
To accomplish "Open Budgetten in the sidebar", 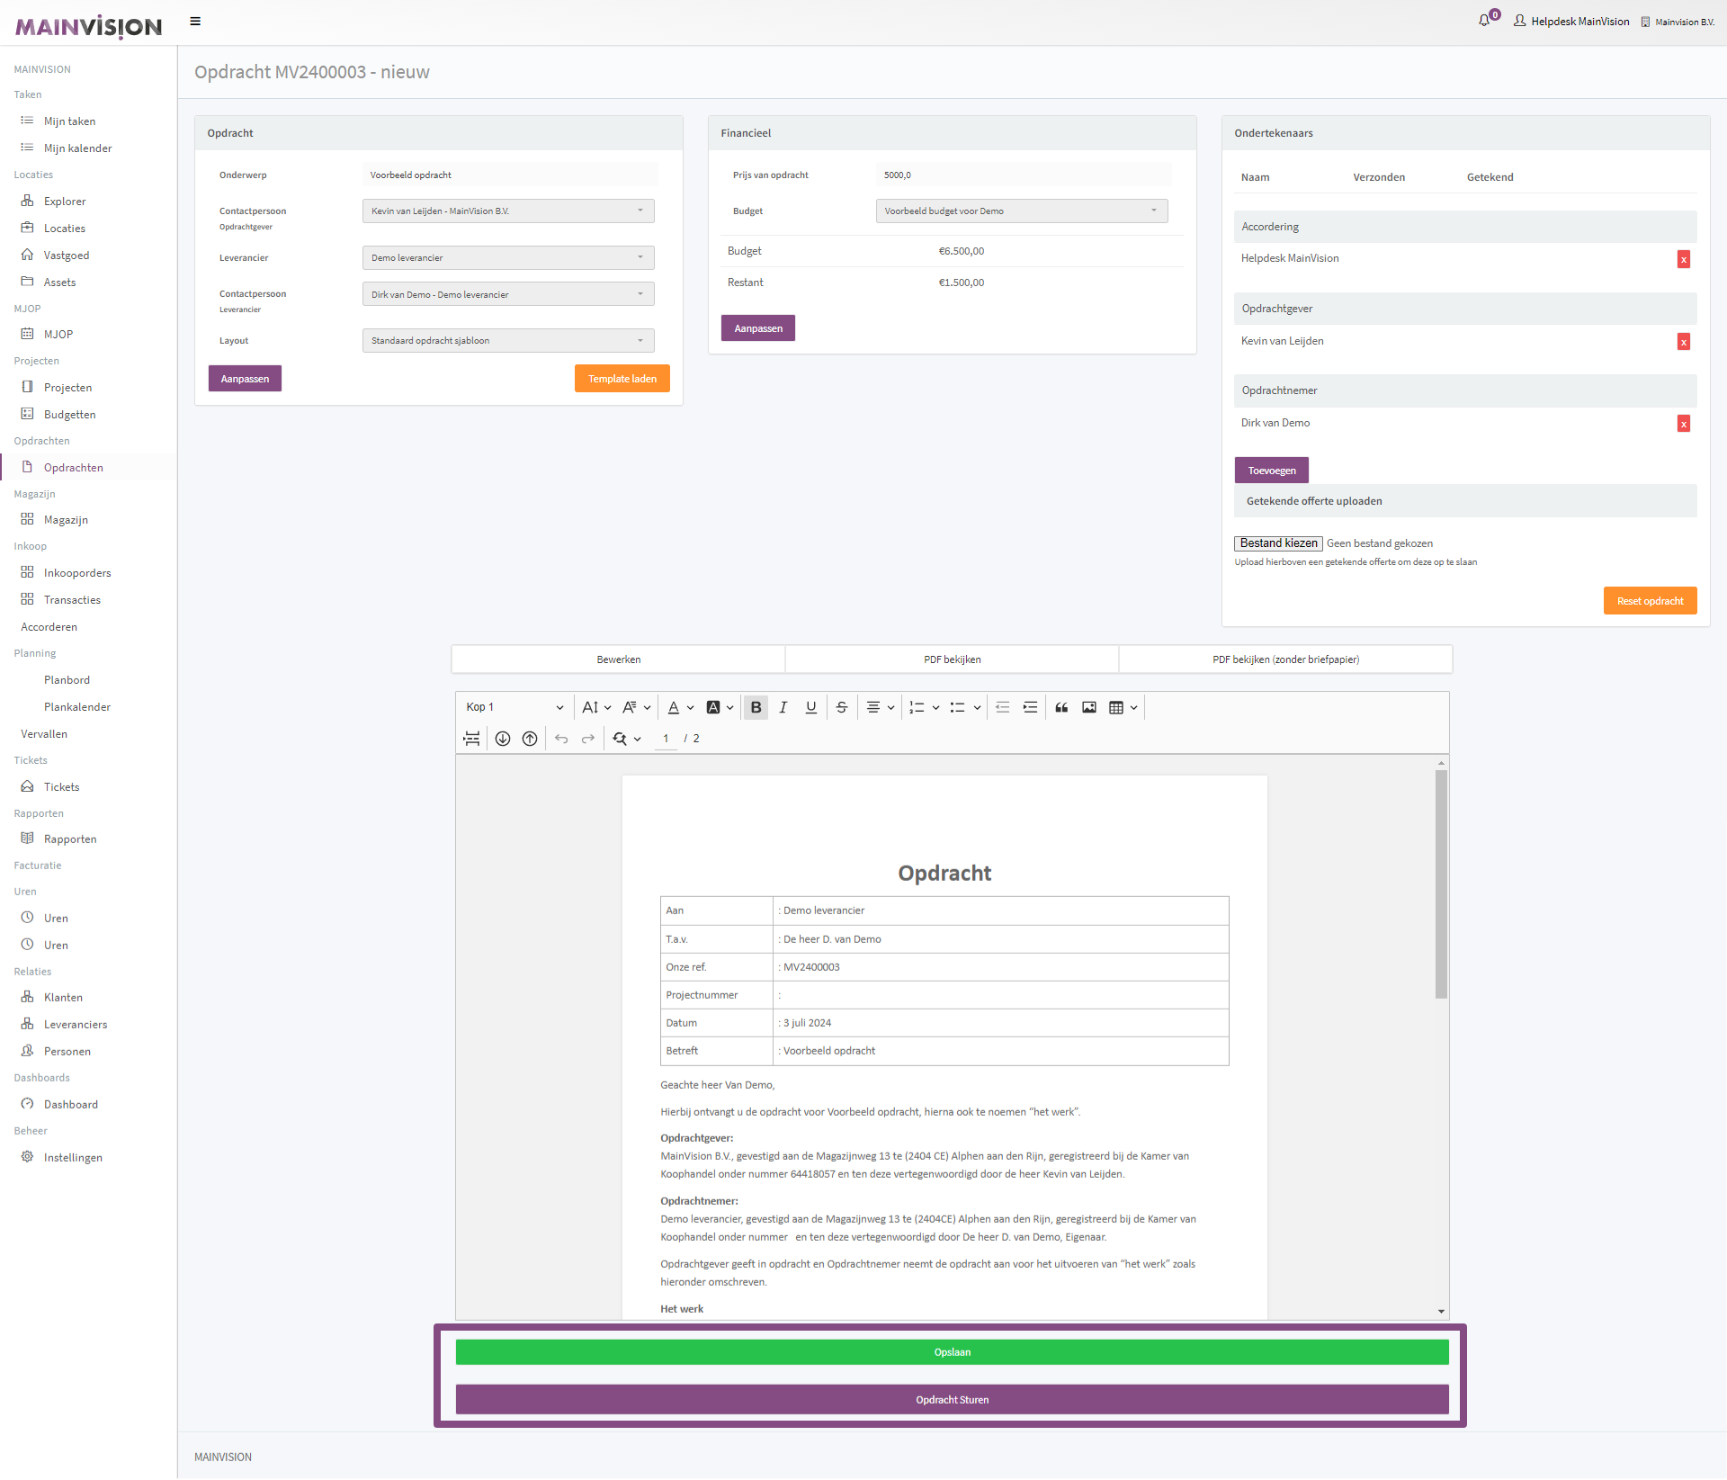I will [69, 415].
